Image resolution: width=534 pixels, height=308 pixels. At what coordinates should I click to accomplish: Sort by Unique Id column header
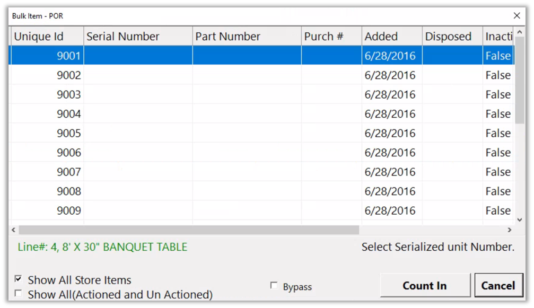(x=47, y=37)
